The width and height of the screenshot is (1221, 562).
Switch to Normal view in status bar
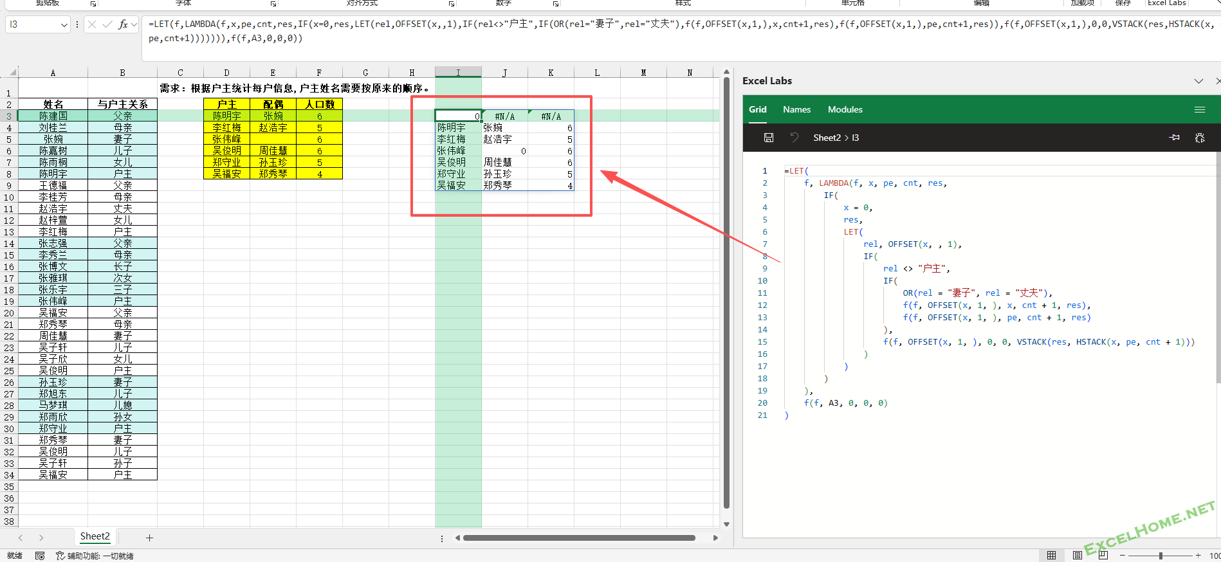pyautogui.click(x=1051, y=556)
